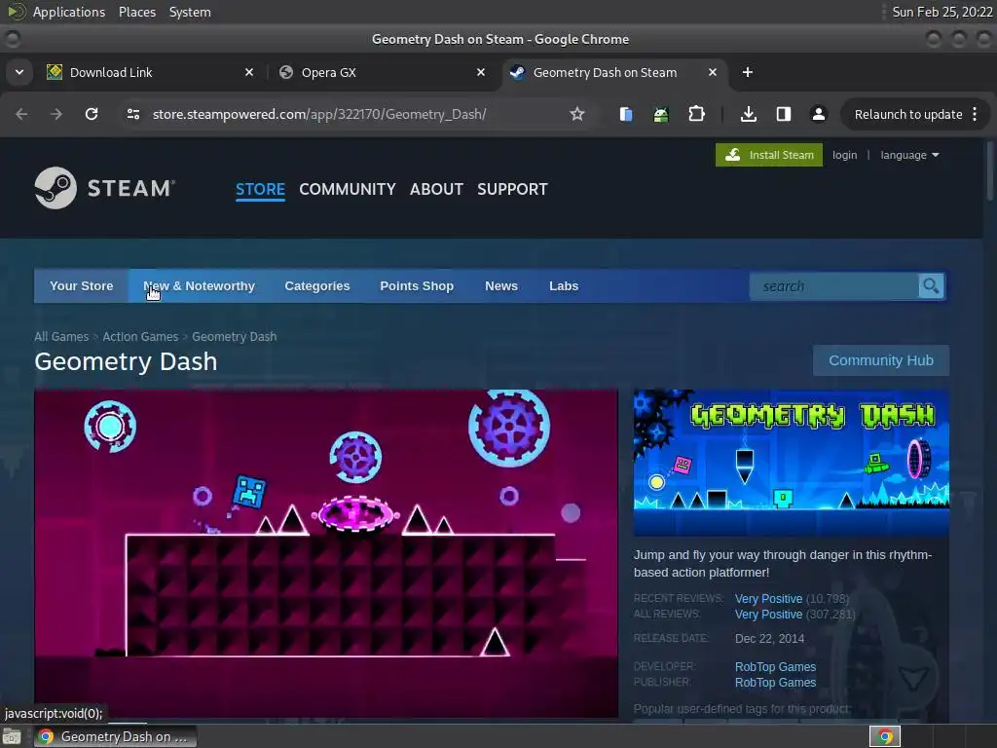This screenshot has height=748, width=997.
Task: Click Relaunch to update button
Action: 908,115
